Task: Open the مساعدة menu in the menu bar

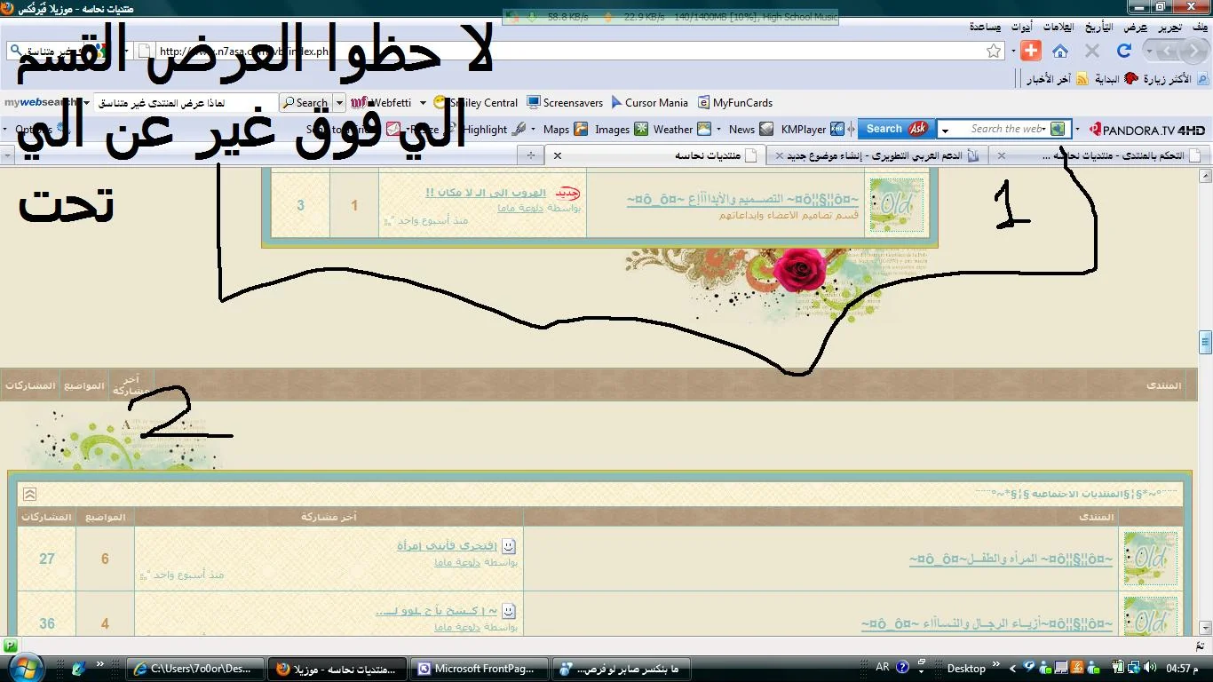Action: tap(985, 27)
